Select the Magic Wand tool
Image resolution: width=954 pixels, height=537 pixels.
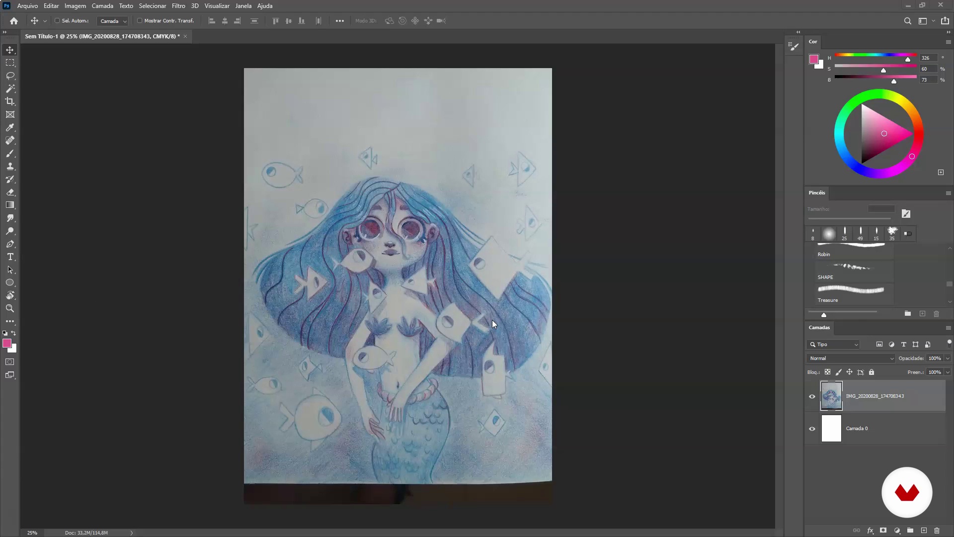(10, 89)
